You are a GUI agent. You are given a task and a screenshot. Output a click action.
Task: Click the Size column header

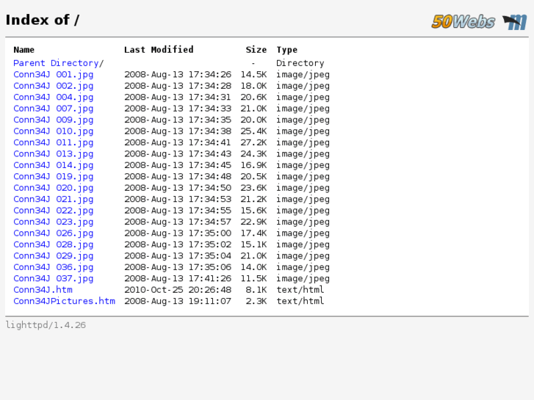[256, 50]
